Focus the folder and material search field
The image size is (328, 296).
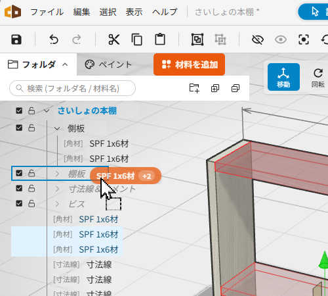pos(72,88)
